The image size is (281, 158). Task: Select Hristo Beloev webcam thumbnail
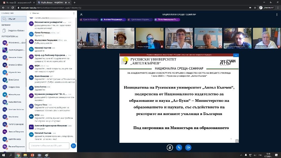click(267, 38)
